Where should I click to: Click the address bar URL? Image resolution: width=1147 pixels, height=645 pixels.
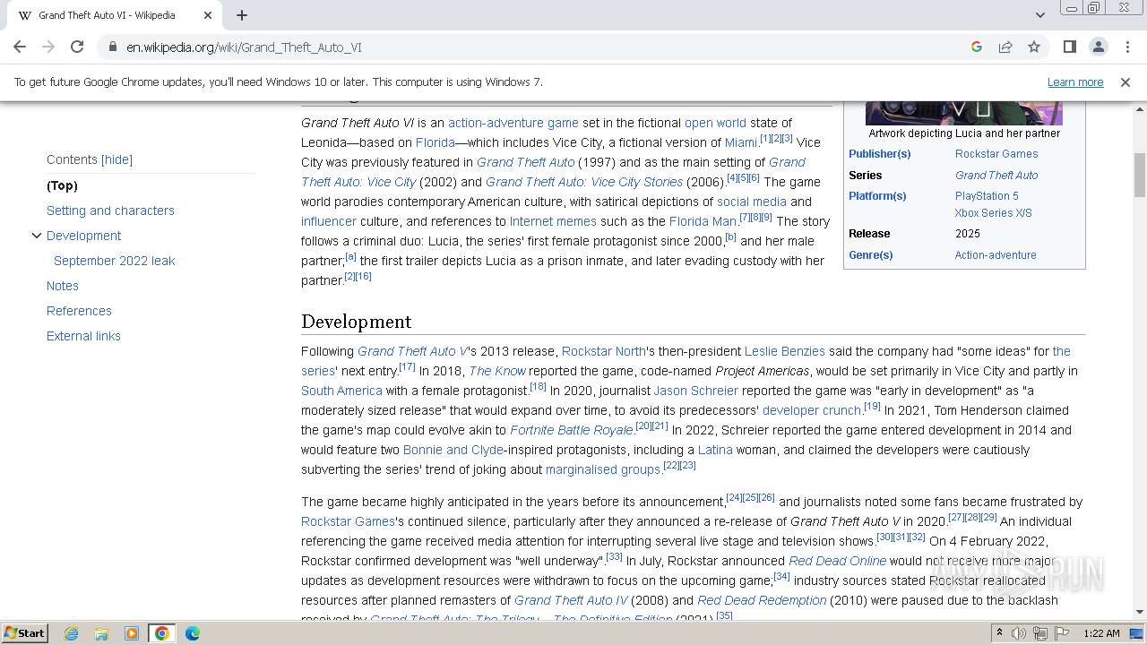(x=244, y=47)
